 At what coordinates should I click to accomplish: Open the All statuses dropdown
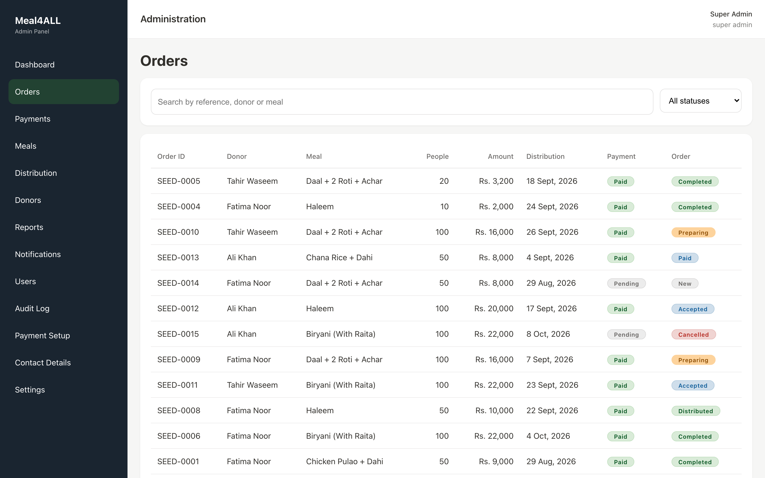[700, 101]
